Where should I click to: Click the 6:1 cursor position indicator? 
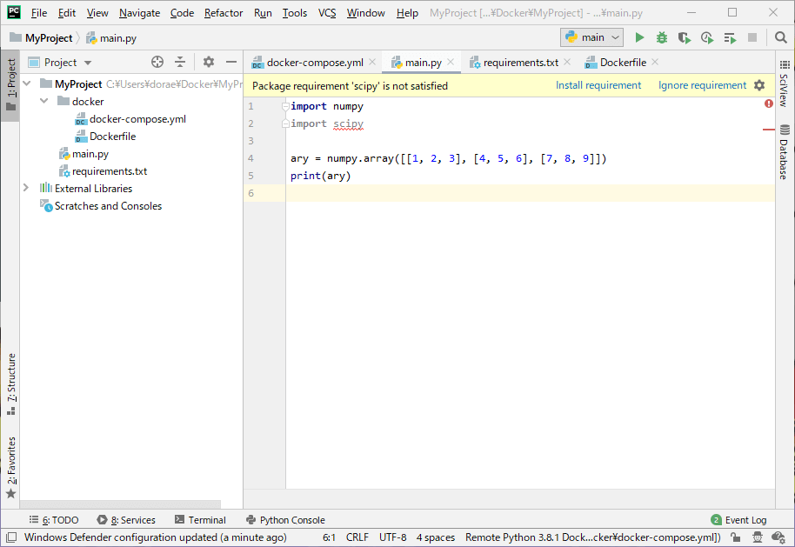329,537
